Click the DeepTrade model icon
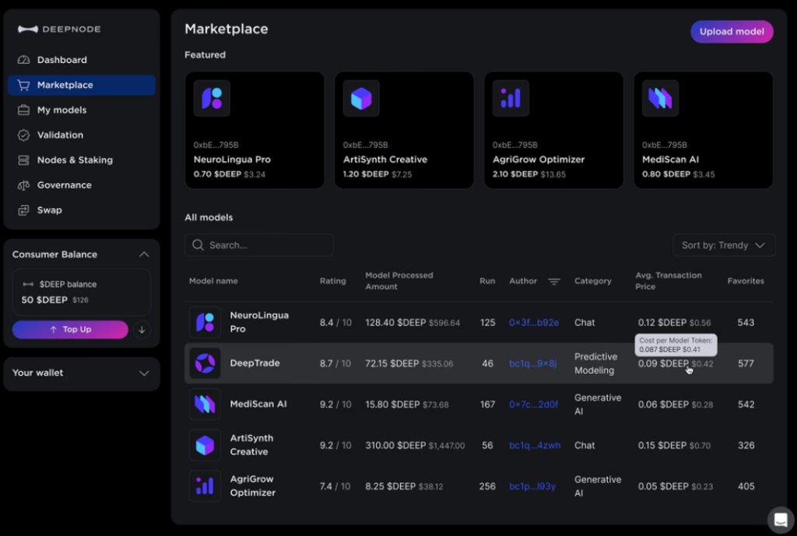The image size is (797, 536). (205, 363)
